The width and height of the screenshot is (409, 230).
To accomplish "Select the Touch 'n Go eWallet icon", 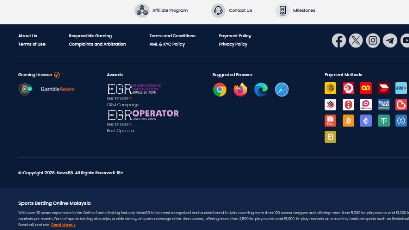I will coord(384,105).
